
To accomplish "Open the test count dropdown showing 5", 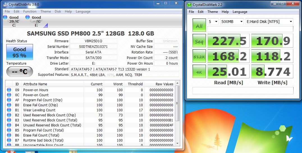I will coord(213,22).
